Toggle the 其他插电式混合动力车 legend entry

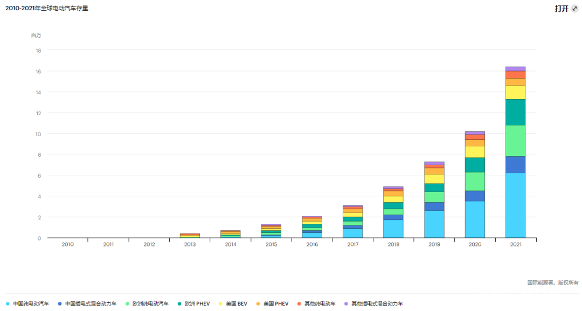point(373,303)
